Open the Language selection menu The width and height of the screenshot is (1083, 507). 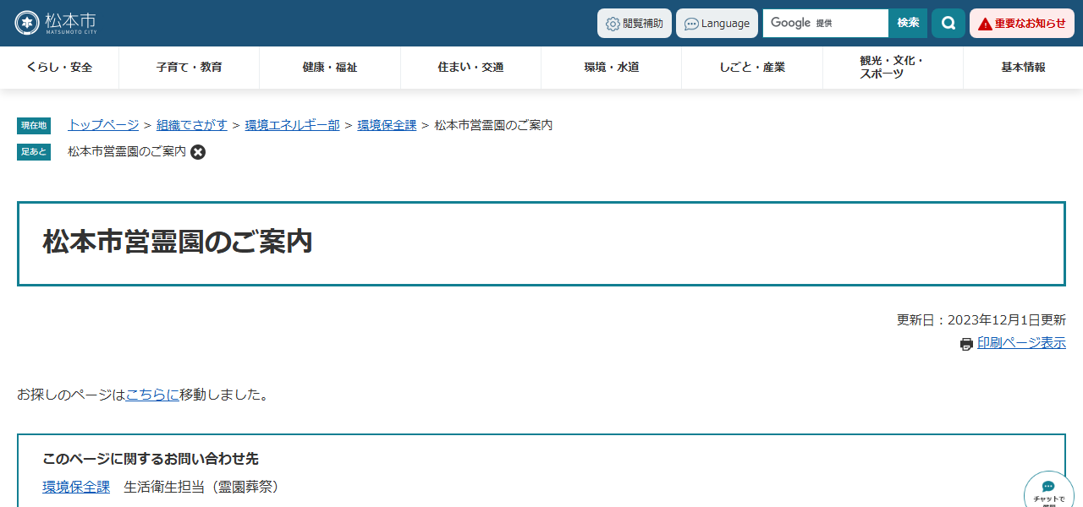coord(717,23)
